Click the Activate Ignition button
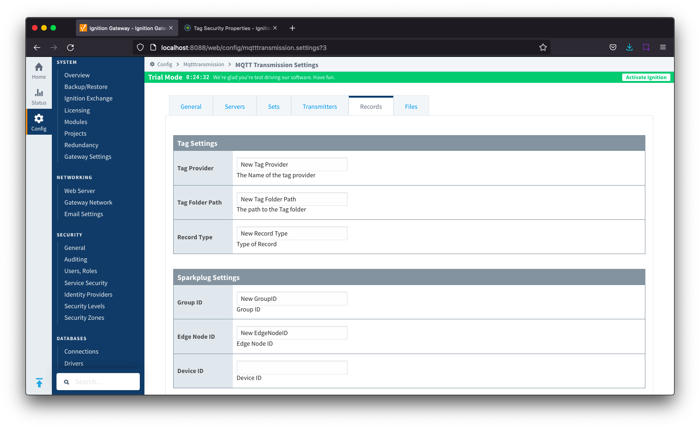This screenshot has height=429, width=700. click(x=646, y=77)
